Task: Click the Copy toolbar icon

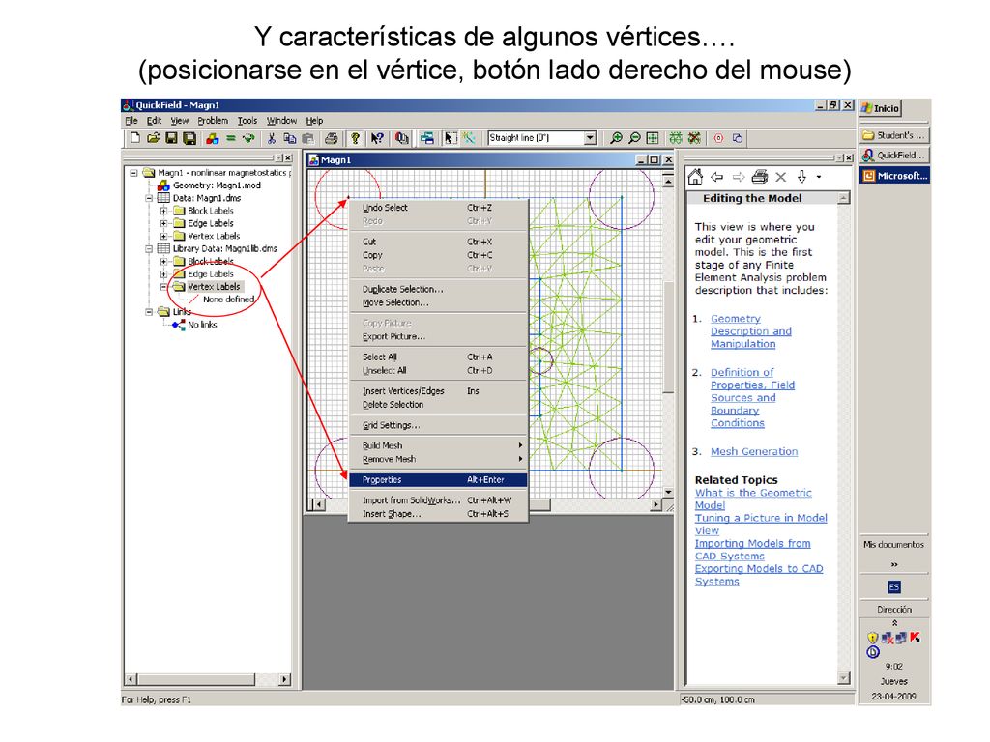Action: (290, 138)
